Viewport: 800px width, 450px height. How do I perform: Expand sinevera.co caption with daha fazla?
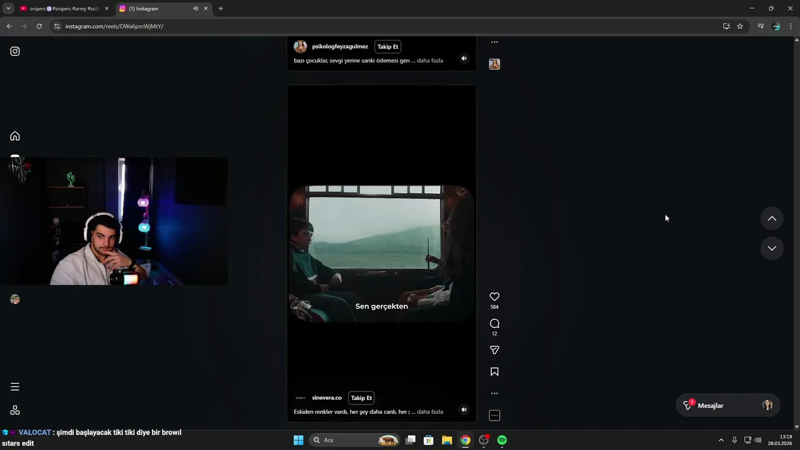point(430,412)
